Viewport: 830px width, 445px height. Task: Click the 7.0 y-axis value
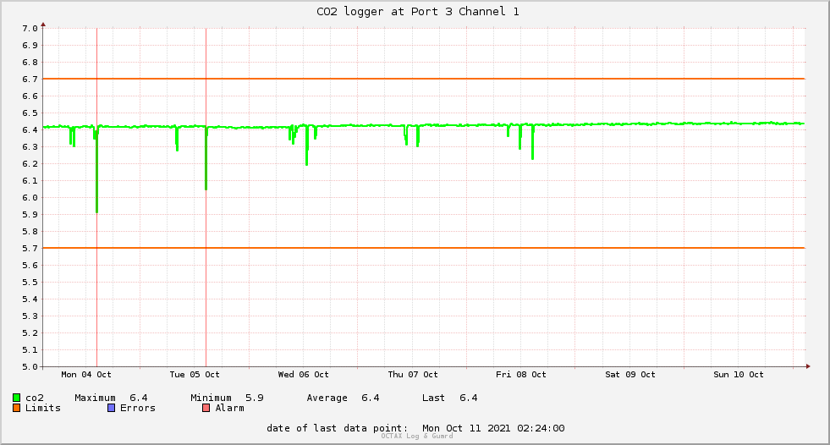point(30,28)
